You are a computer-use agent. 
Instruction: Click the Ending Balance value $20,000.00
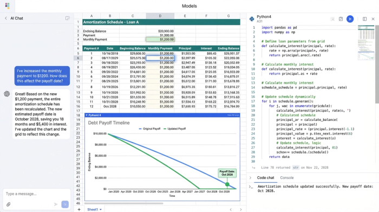160,31
